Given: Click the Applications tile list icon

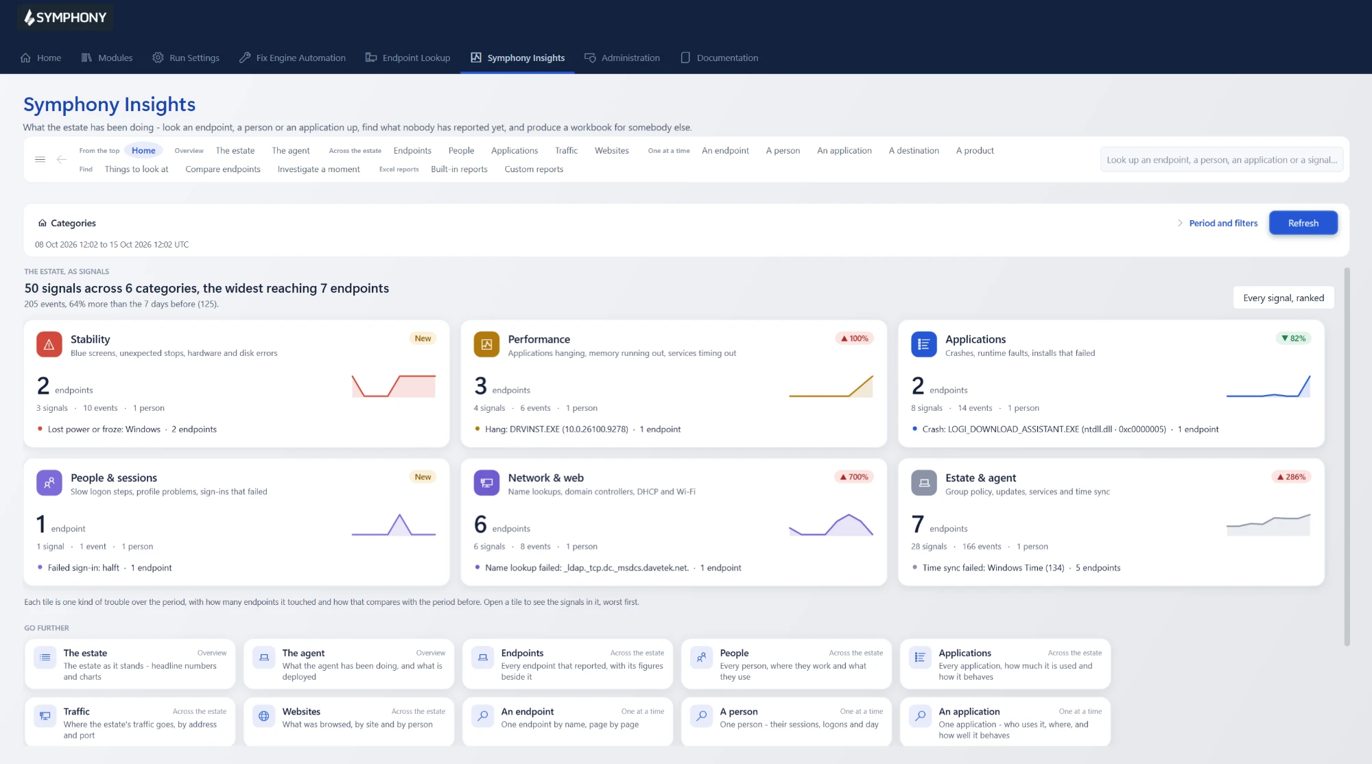Looking at the screenshot, I should [x=923, y=345].
